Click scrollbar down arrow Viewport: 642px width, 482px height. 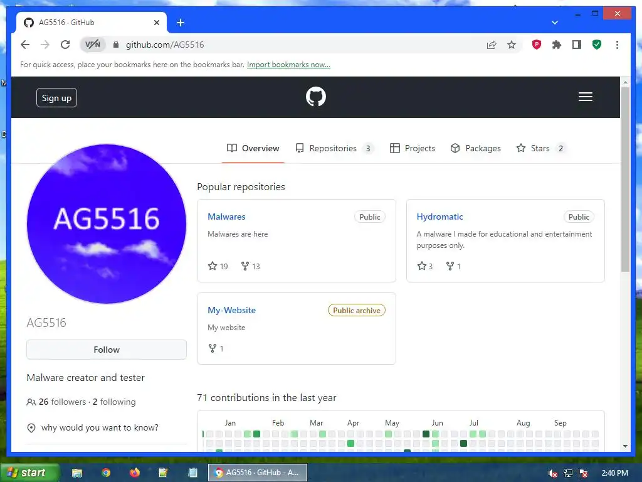(x=625, y=446)
